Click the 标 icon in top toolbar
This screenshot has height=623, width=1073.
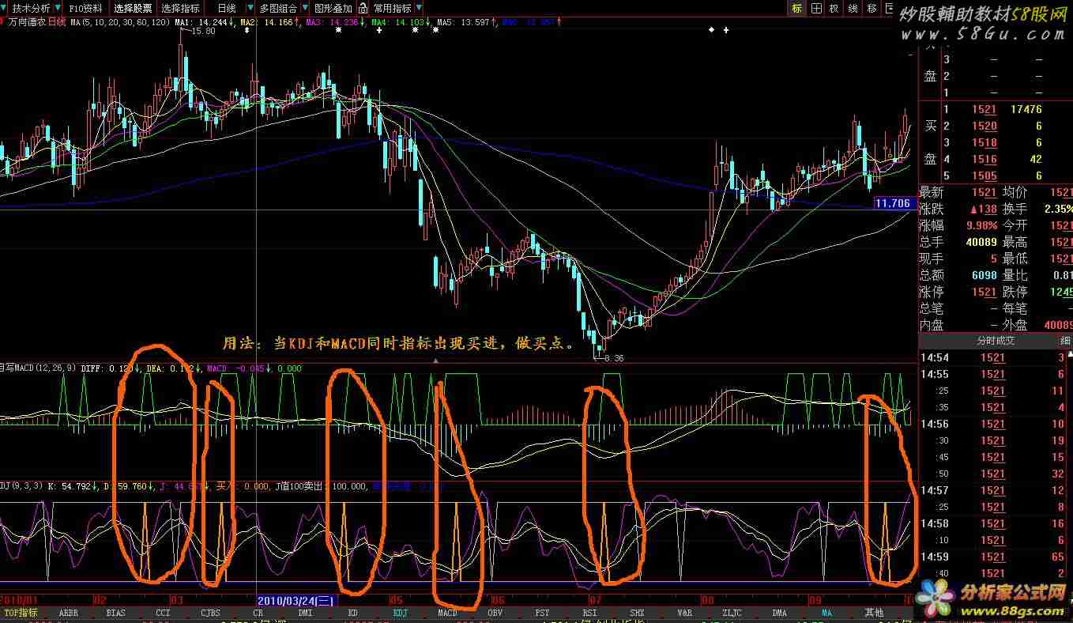(x=796, y=8)
